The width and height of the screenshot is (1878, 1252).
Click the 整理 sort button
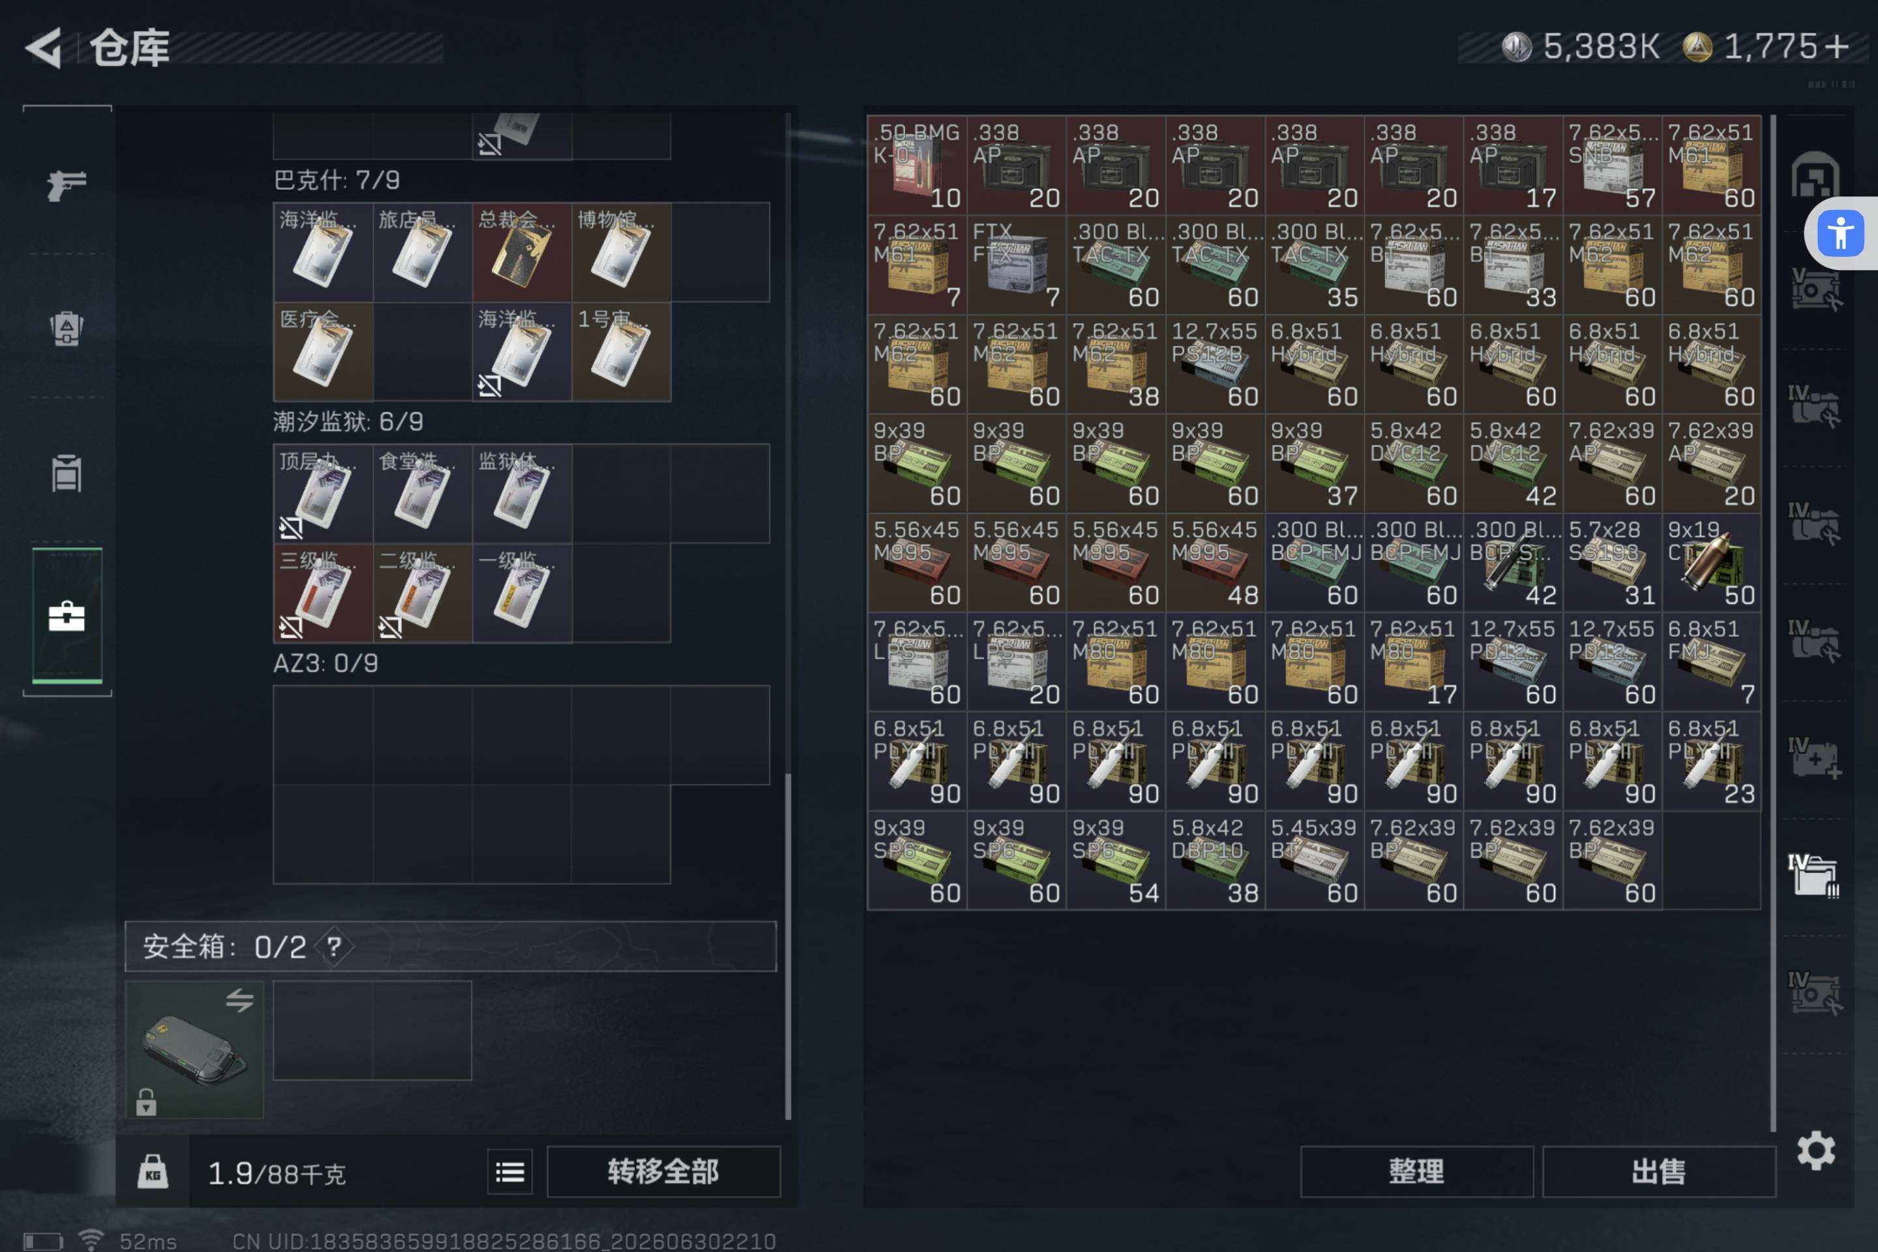[1416, 1171]
